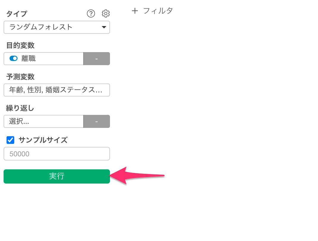Run the analysis with 実行 button

(x=57, y=176)
